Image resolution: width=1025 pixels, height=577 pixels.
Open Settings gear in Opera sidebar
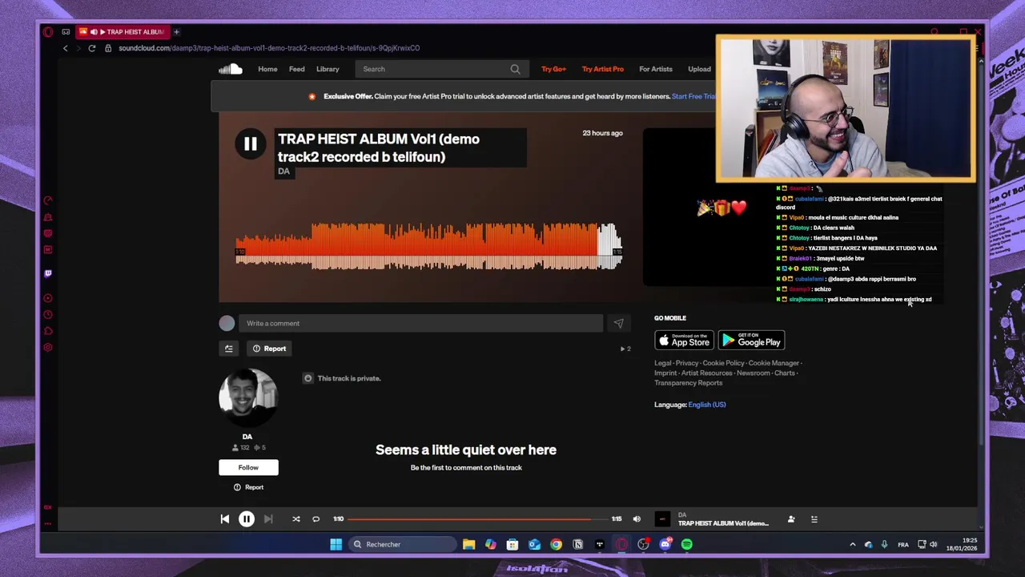(x=48, y=348)
